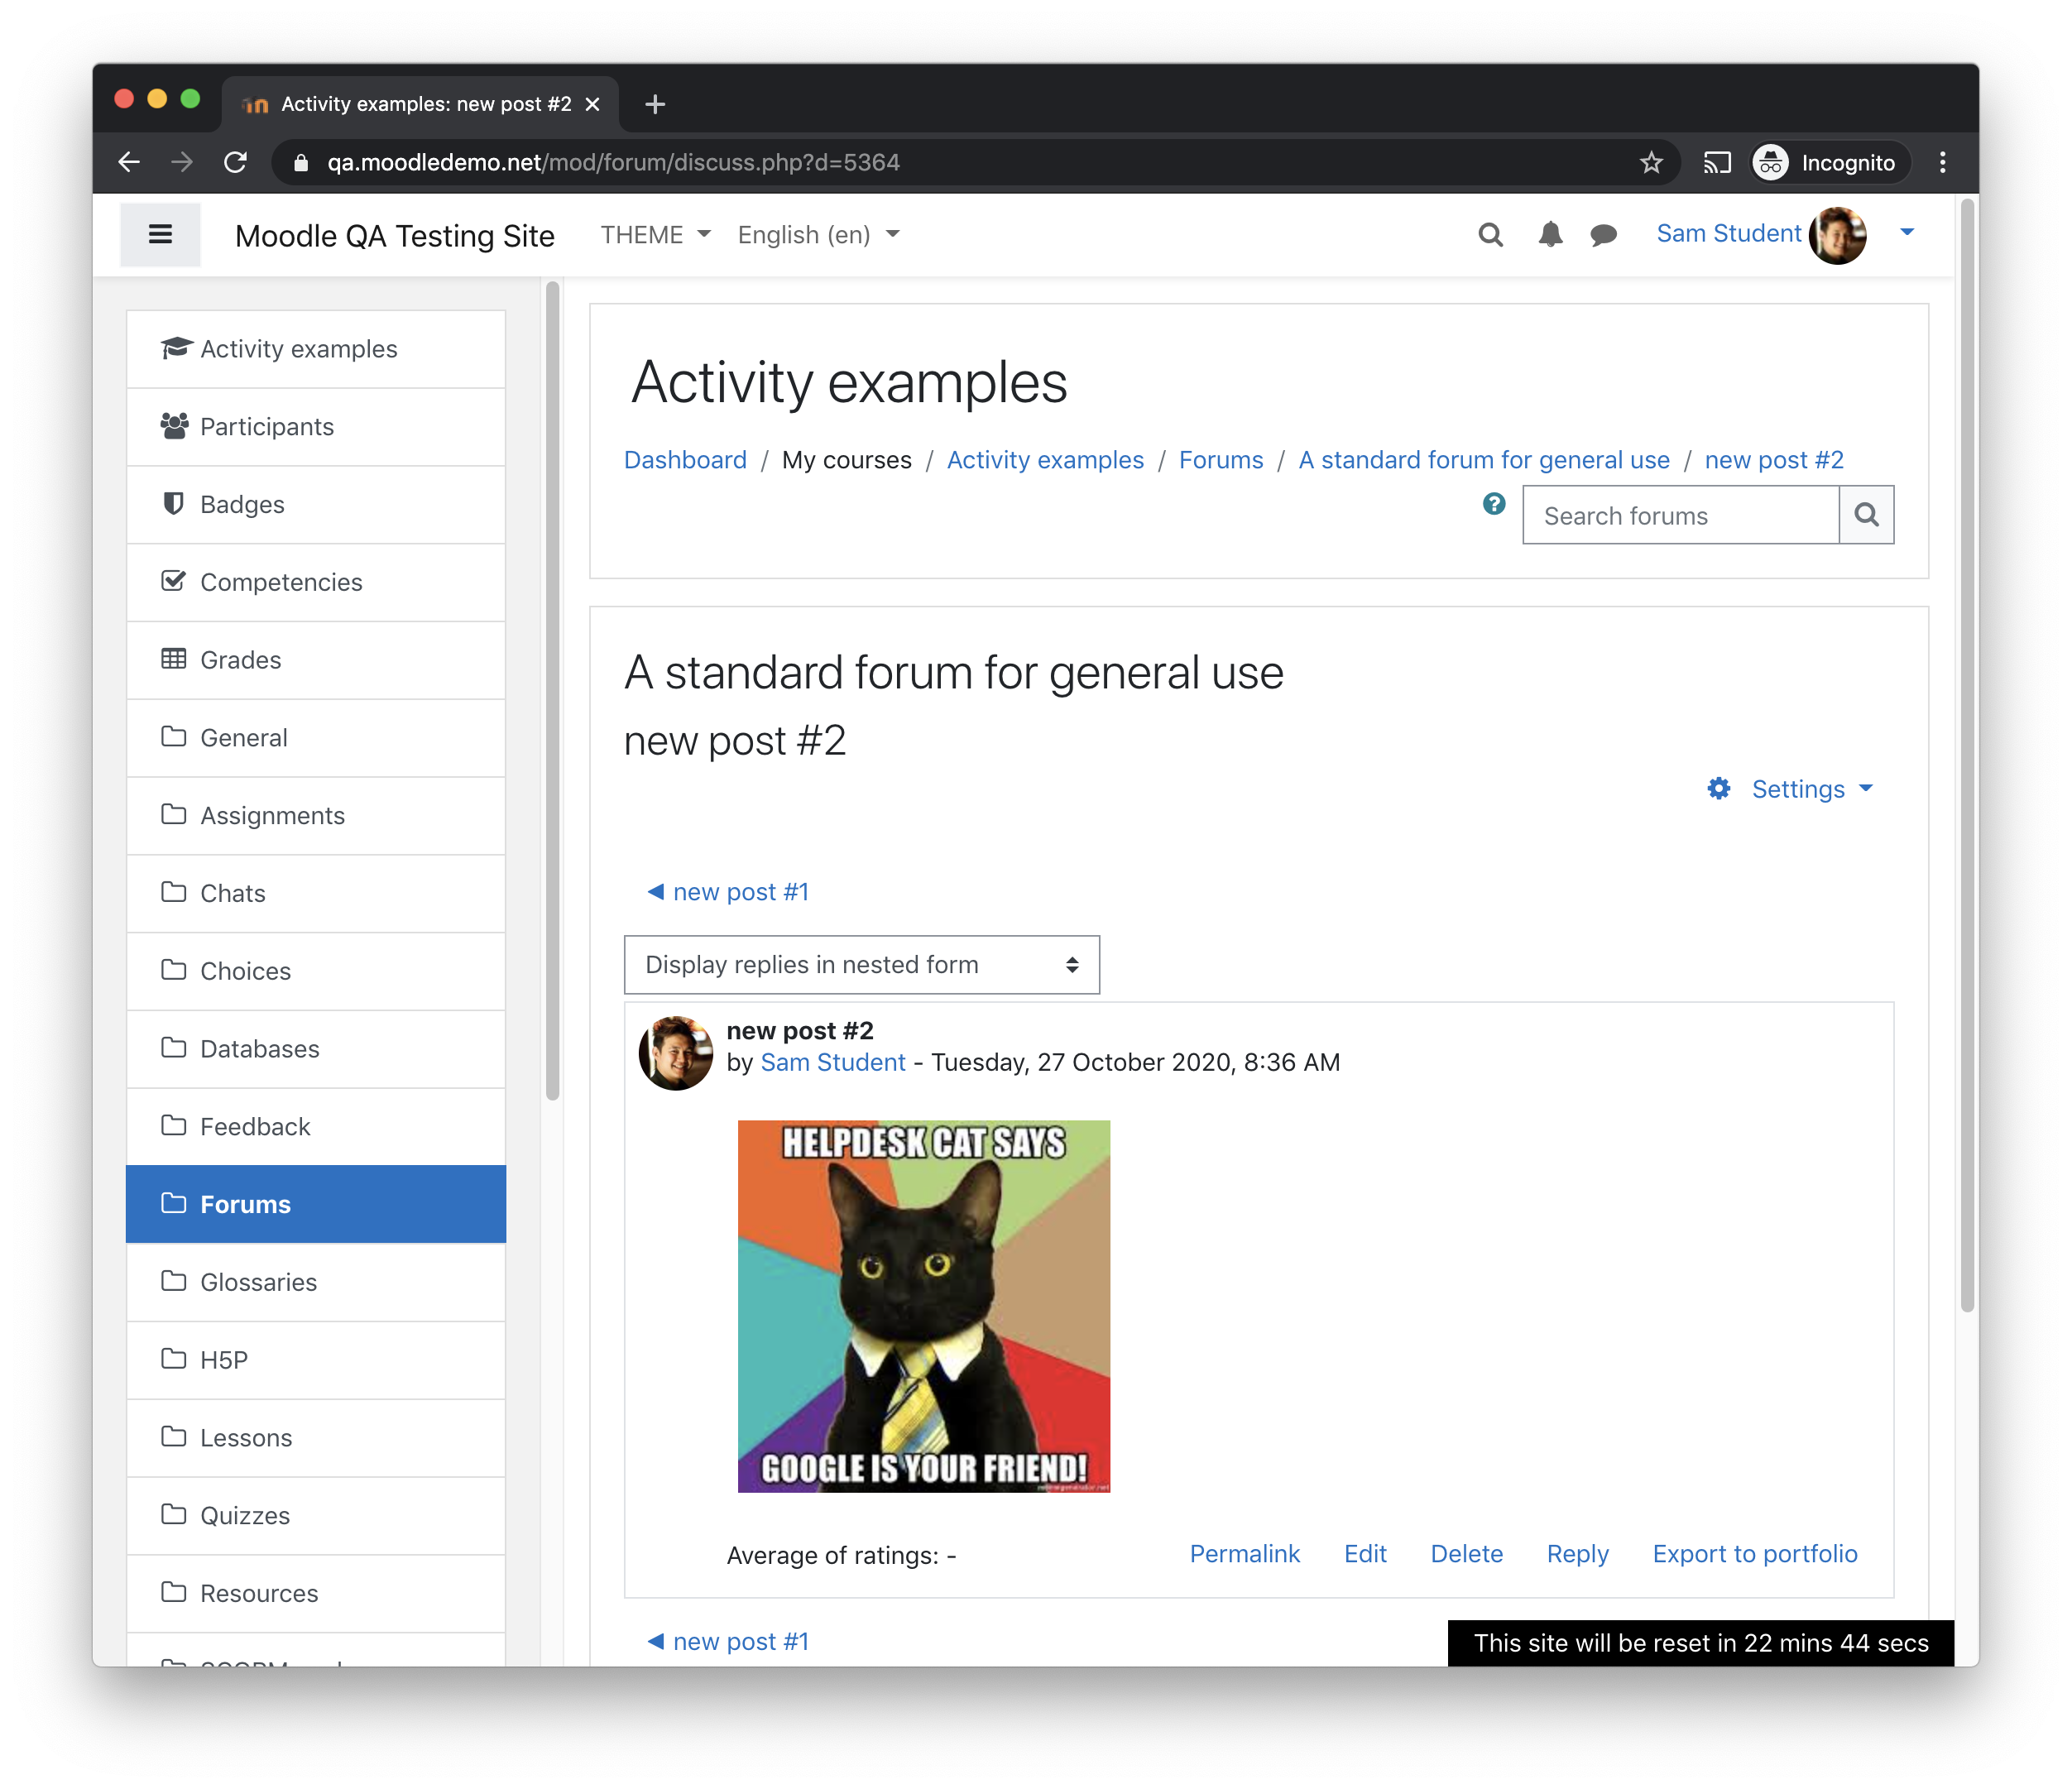
Task: Open the notifications bell icon
Action: coord(1550,235)
